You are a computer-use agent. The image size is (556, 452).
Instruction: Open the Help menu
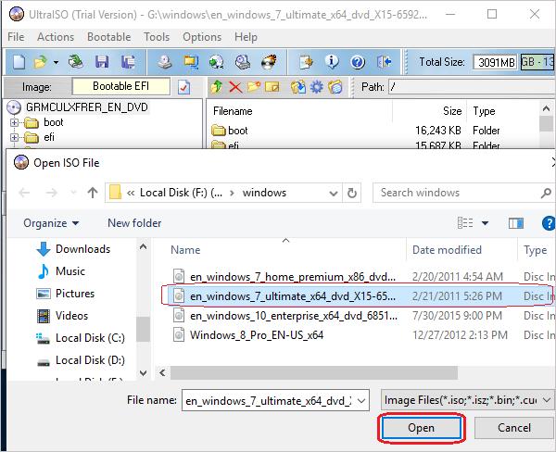(x=246, y=37)
